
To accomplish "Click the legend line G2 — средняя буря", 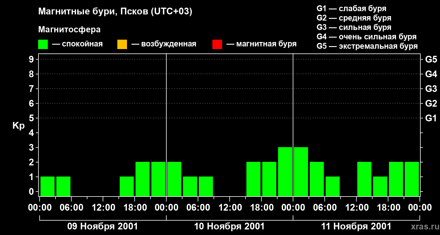I will pyautogui.click(x=354, y=18).
